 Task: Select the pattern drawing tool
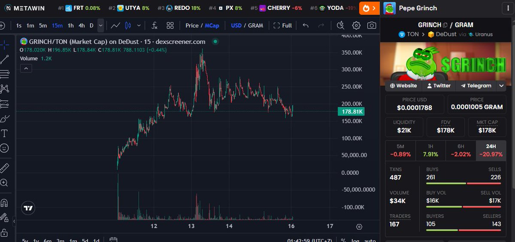coord(4,89)
